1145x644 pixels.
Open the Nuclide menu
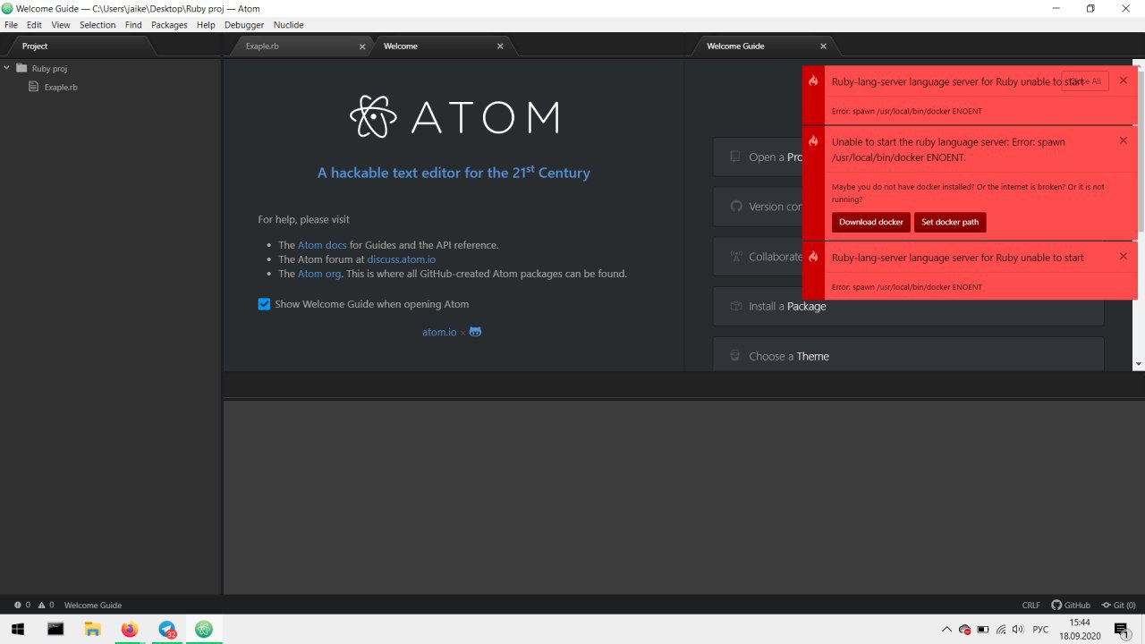288,25
